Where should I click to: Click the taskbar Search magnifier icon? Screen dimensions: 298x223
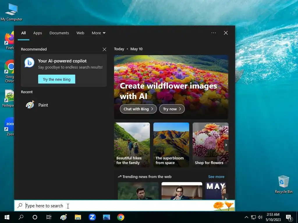(x=21, y=217)
